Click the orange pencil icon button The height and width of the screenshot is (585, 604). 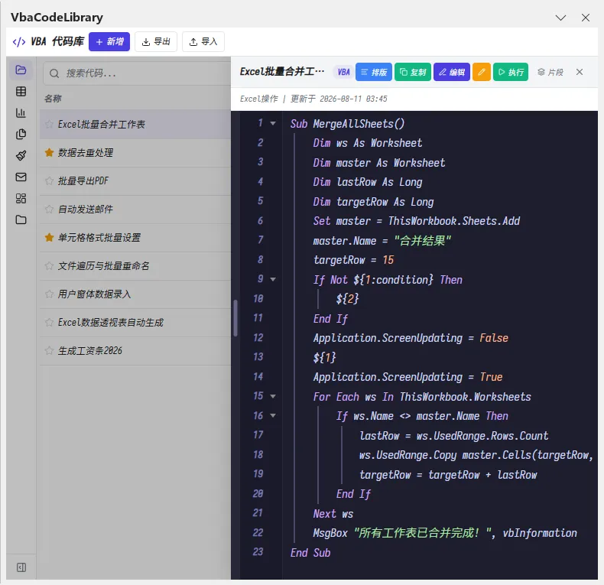click(481, 72)
